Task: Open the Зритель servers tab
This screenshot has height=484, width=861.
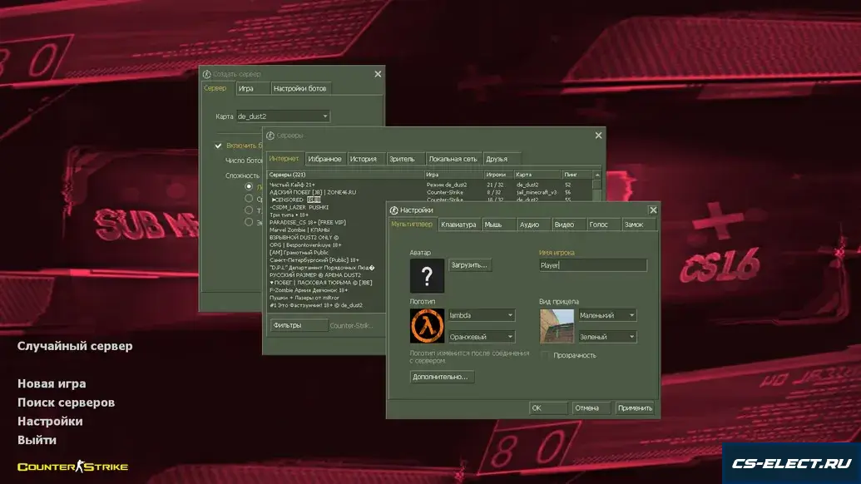Action: tap(405, 159)
